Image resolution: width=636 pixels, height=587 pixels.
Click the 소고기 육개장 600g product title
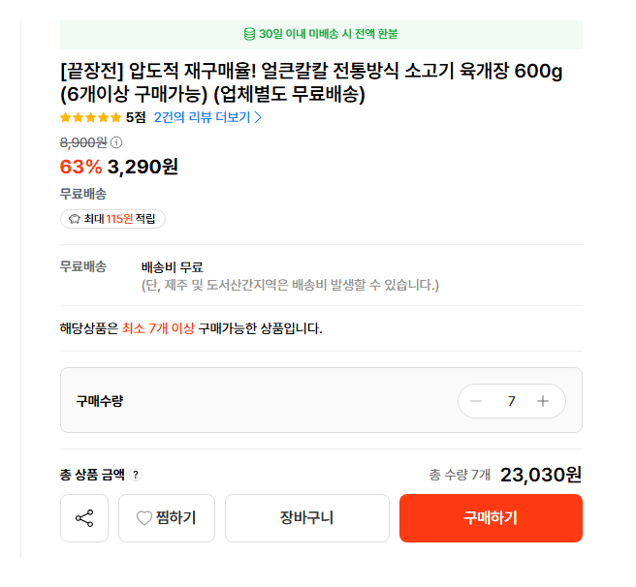click(x=310, y=83)
